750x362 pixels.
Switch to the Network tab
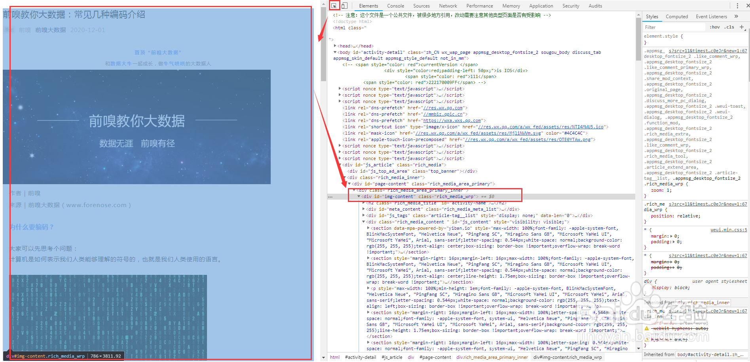448,6
